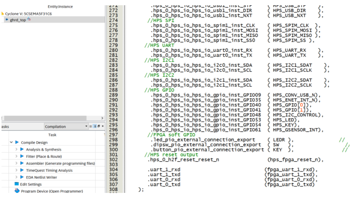Click the //HPS GPIO comment

click(x=159, y=90)
